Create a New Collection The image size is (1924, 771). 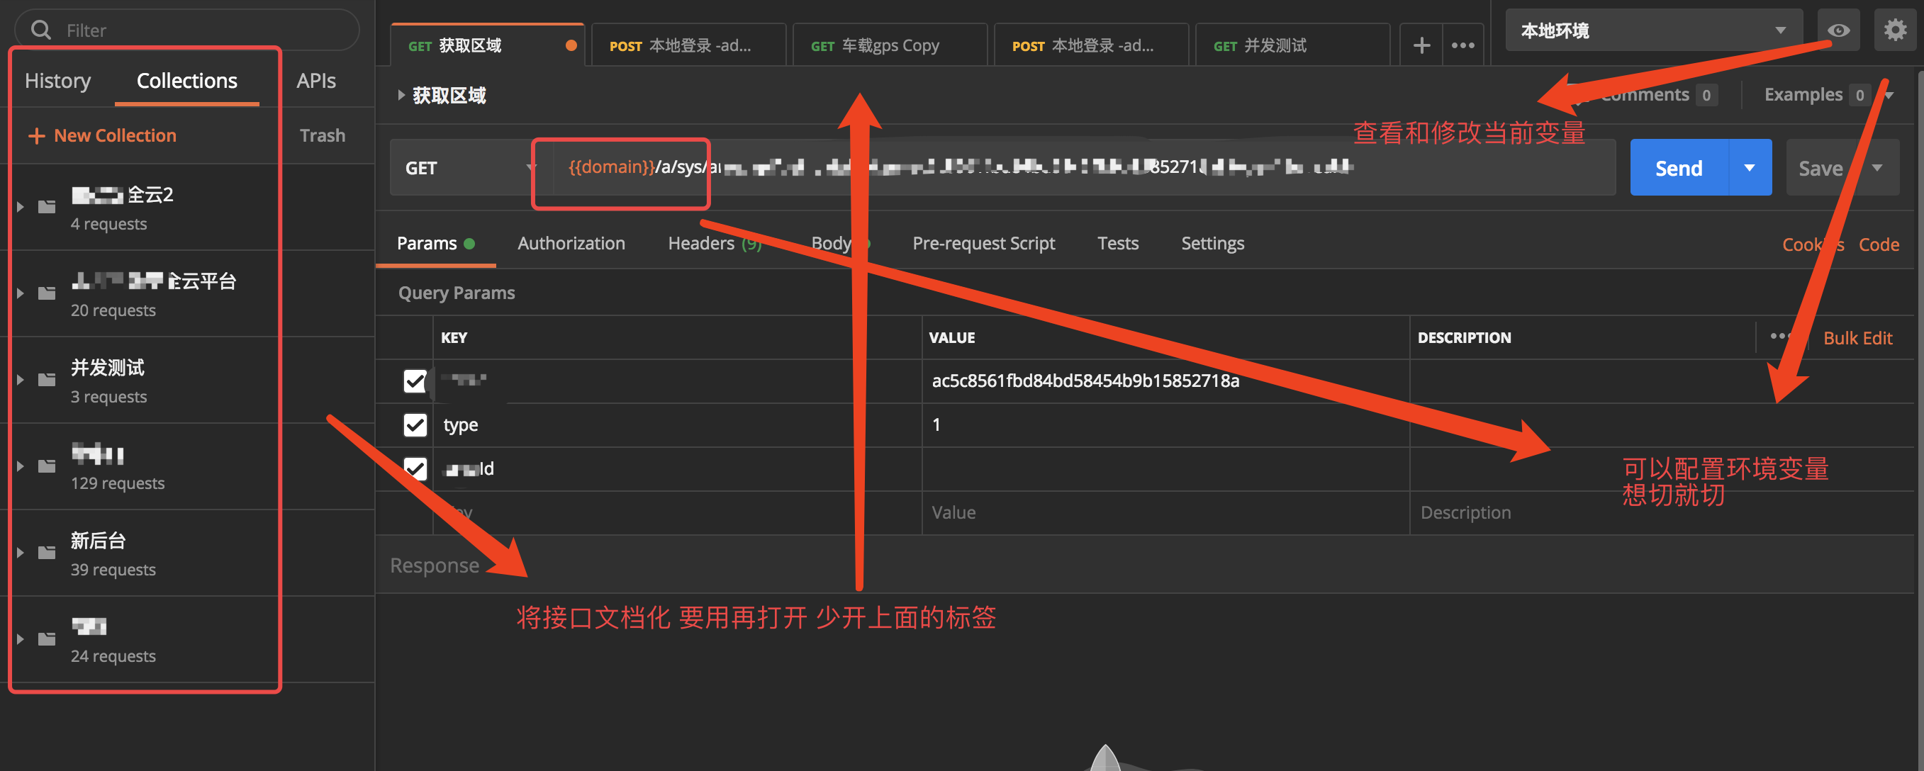tap(101, 135)
